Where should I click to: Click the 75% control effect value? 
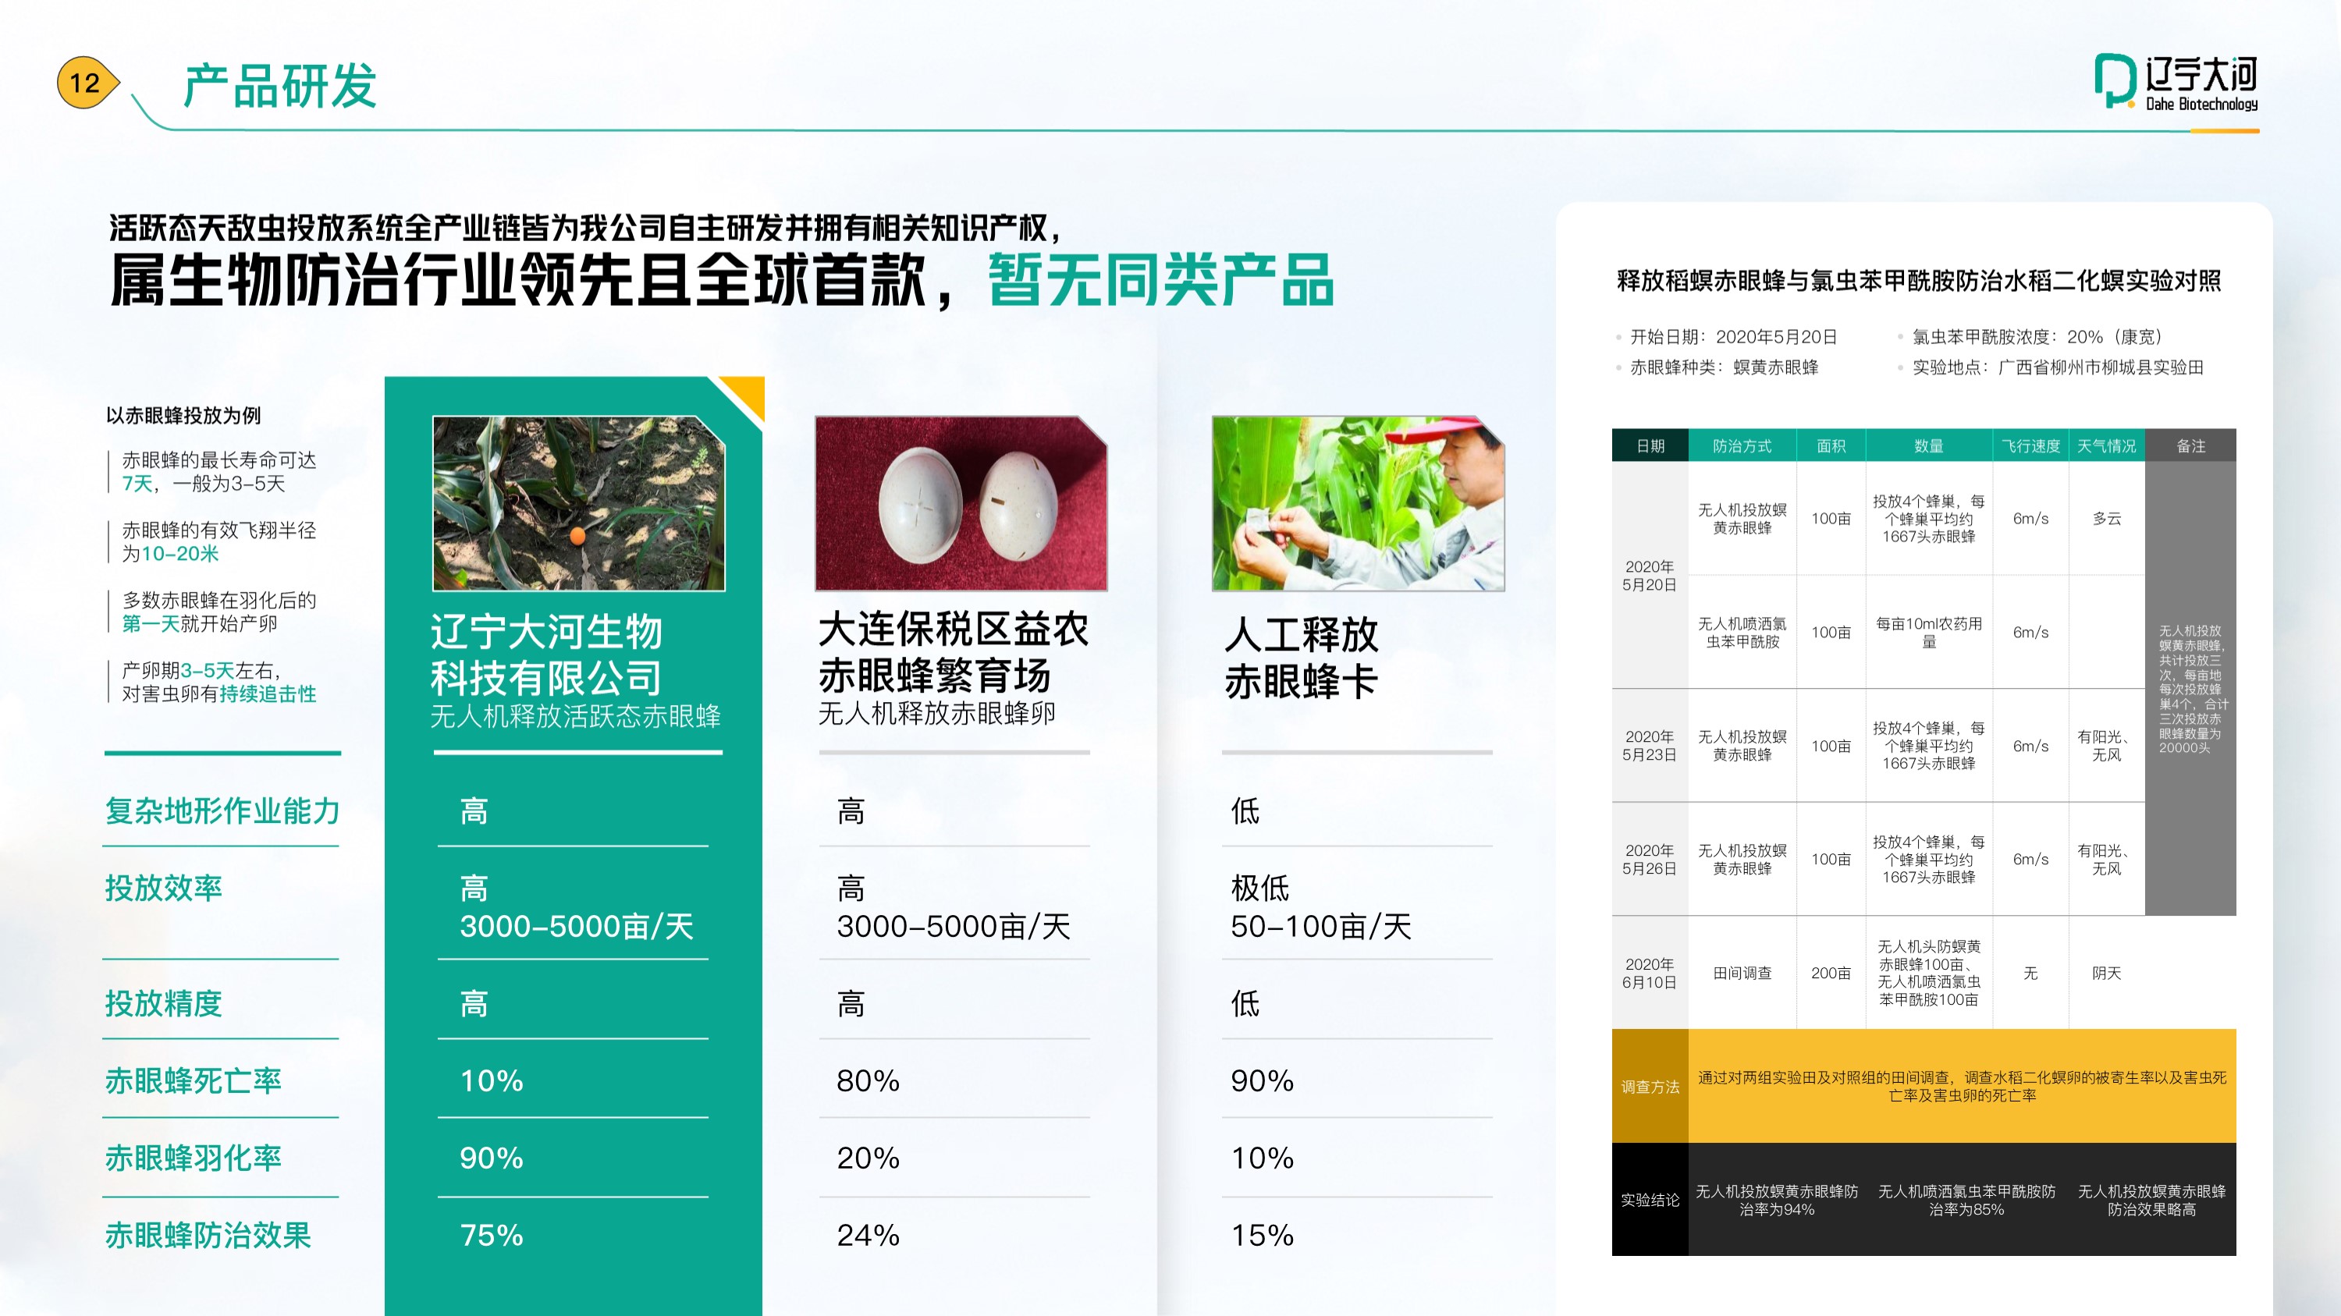(492, 1234)
